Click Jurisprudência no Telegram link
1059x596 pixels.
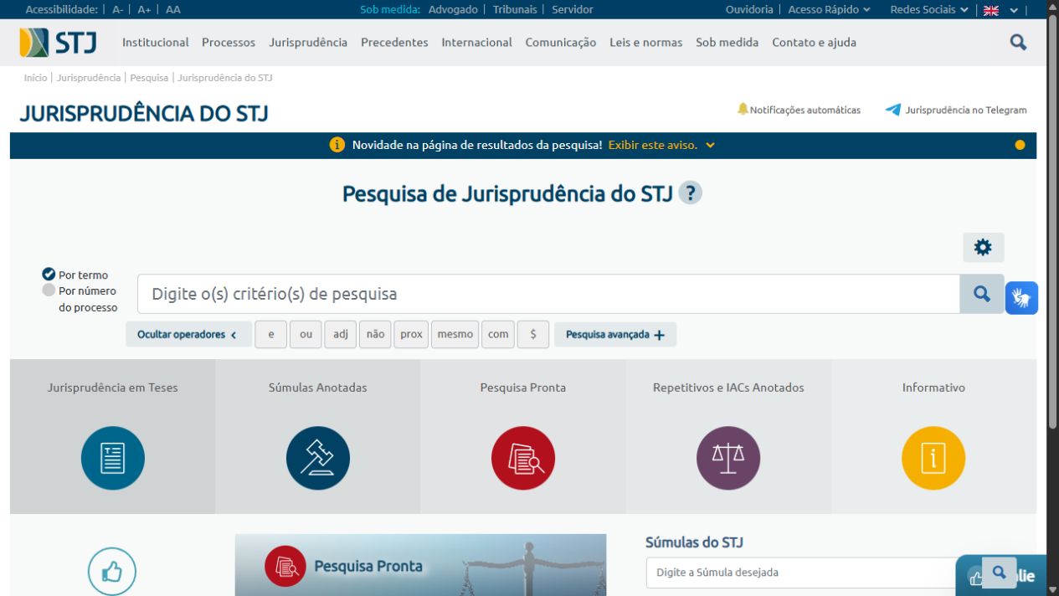[x=966, y=110]
